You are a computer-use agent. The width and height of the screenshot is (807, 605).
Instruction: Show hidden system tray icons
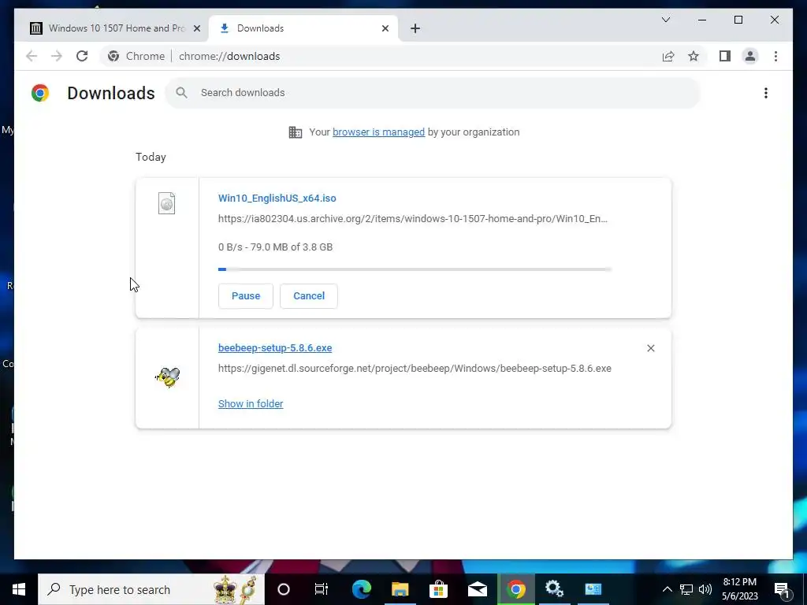pyautogui.click(x=667, y=589)
